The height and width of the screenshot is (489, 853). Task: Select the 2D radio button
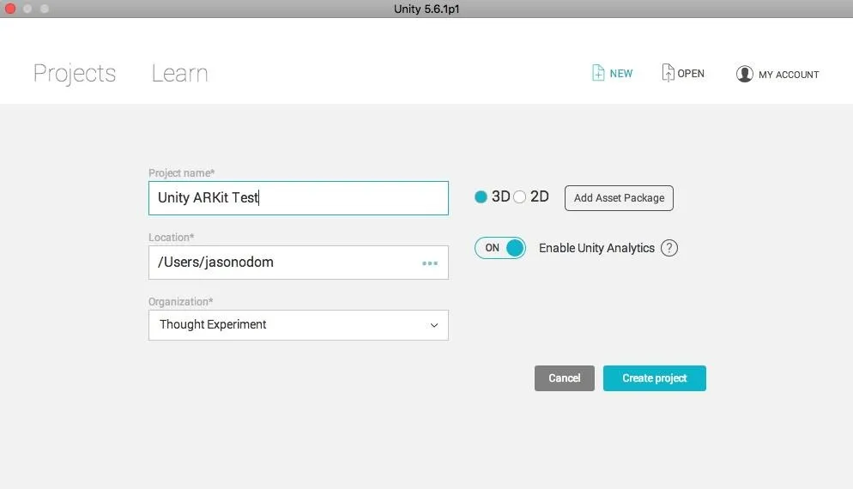[x=519, y=197]
